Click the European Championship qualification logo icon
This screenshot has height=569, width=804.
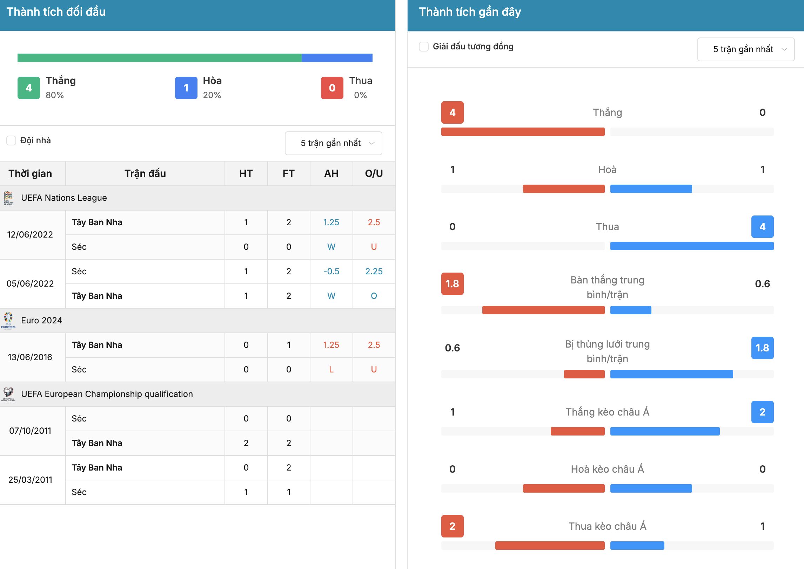8,394
